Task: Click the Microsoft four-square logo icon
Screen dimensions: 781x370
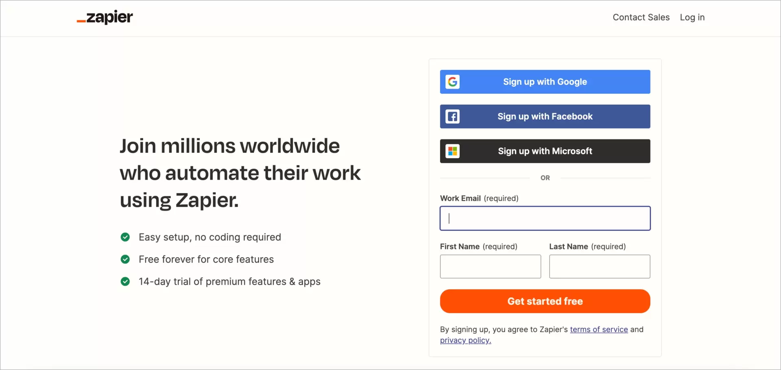Action: coord(453,151)
